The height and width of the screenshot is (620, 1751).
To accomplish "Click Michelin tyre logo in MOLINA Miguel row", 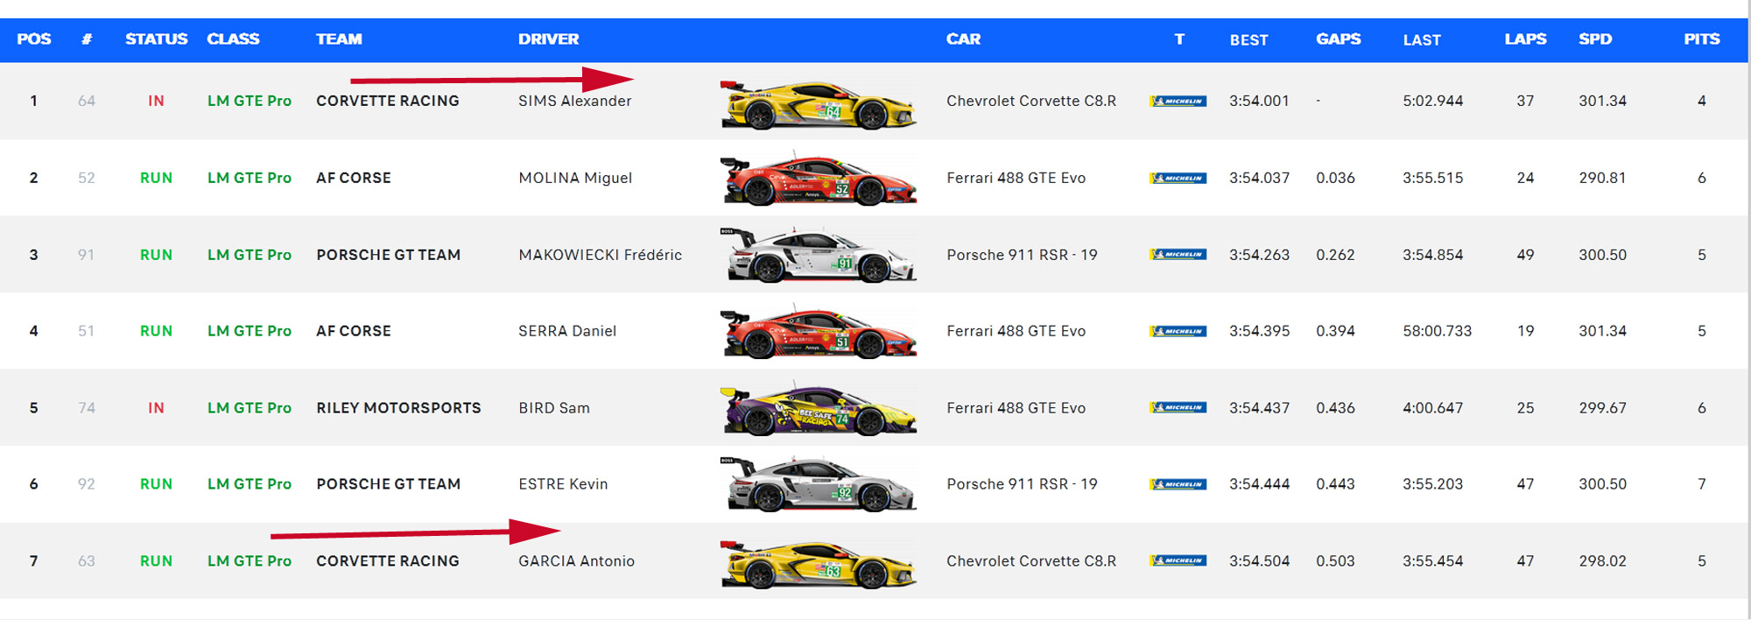I will [x=1178, y=179].
